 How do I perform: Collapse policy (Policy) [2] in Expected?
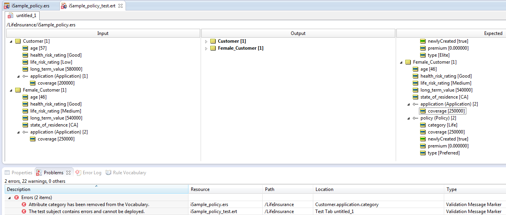[408, 118]
